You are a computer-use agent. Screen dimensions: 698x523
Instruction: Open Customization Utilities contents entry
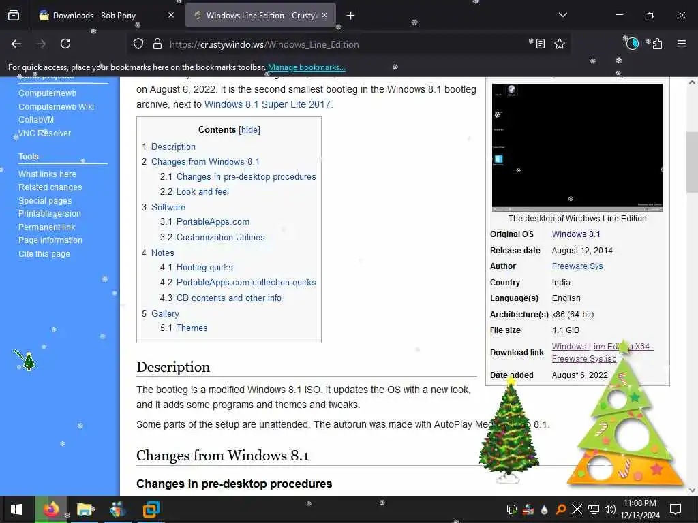220,237
